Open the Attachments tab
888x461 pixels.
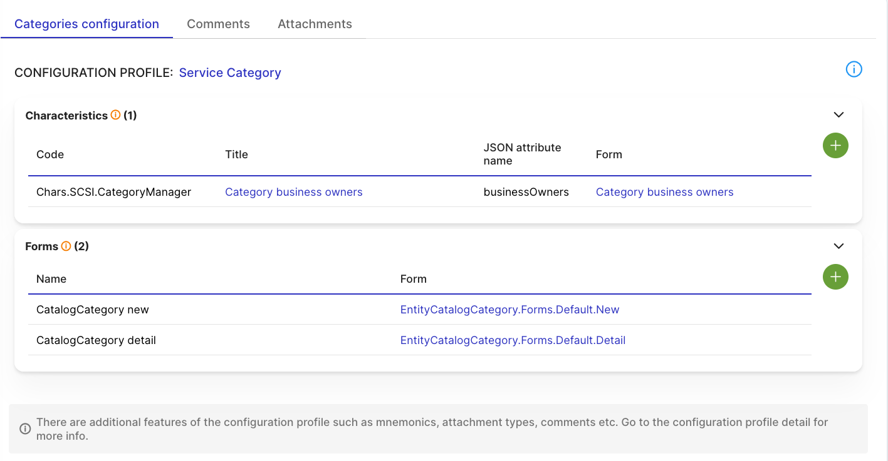315,24
